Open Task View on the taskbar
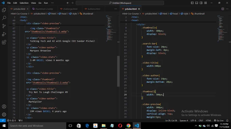The image size is (231, 129). (70, 126)
